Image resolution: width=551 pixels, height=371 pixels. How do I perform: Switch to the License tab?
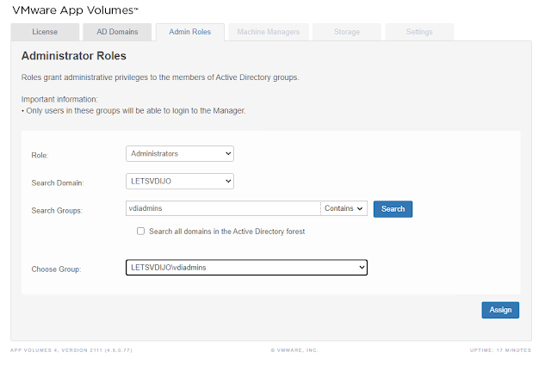coord(45,32)
